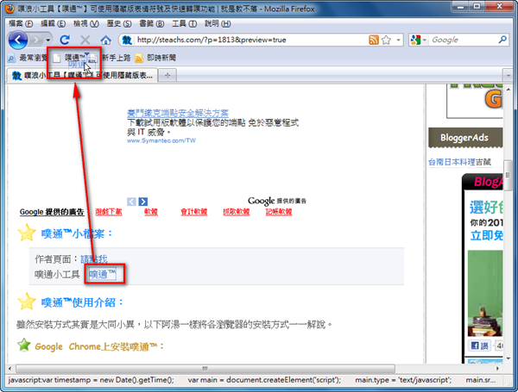Open the 書籤 (B) menu
Screen dimensions: 518x392
coord(152,23)
